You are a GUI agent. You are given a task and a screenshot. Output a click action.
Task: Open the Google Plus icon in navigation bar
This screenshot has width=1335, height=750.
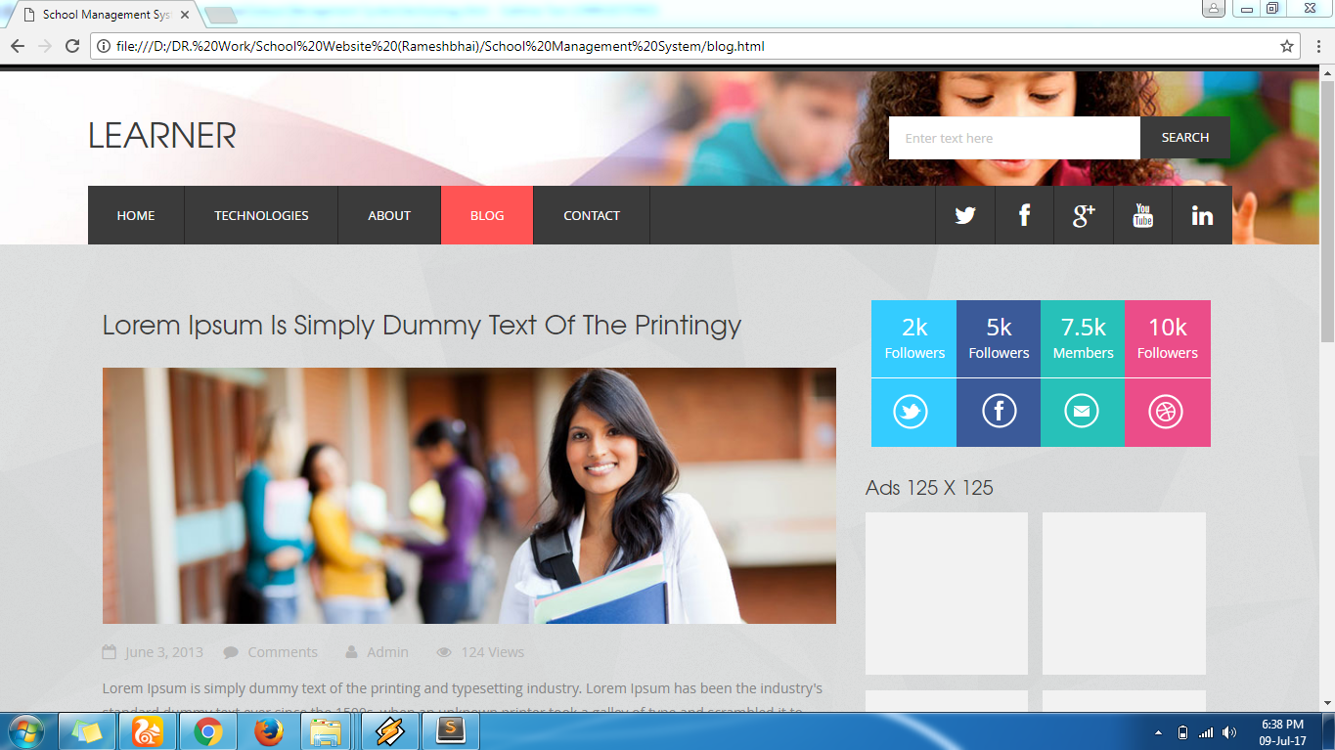[1084, 215]
